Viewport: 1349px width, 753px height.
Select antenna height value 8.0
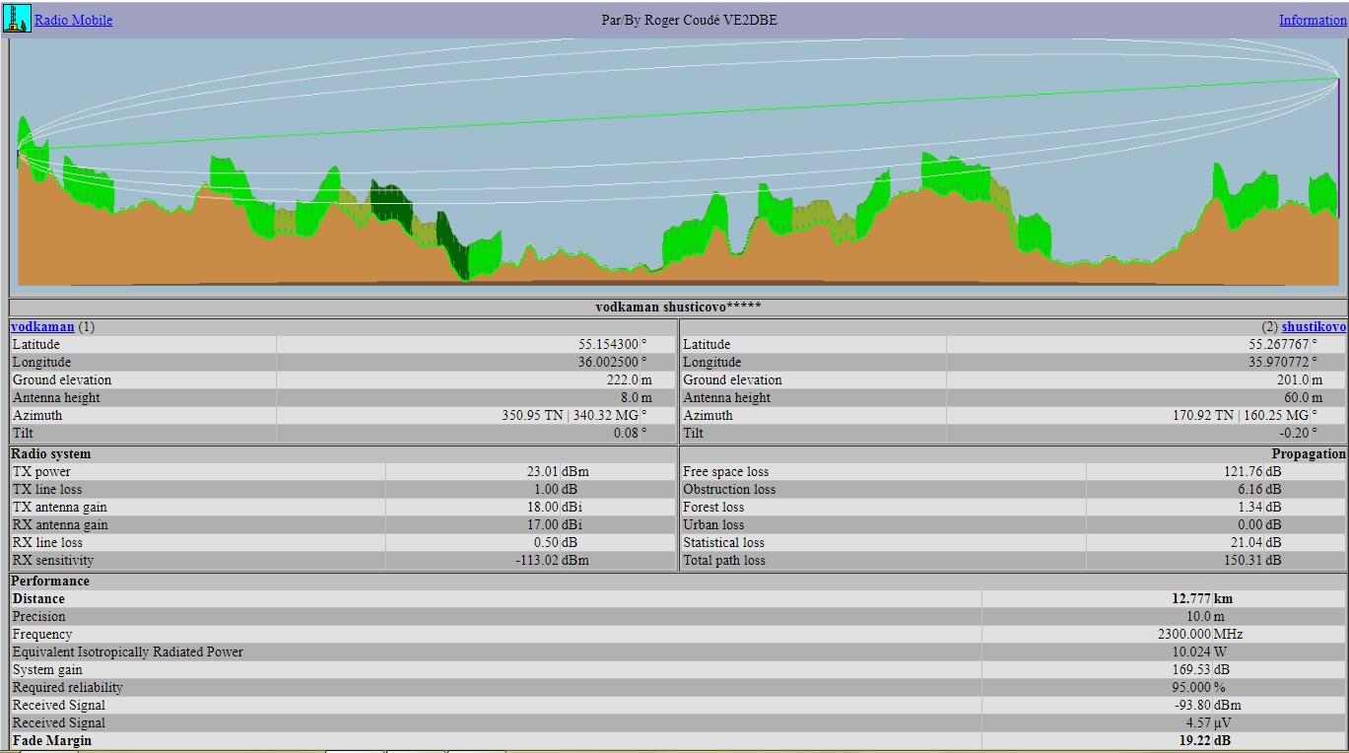630,397
